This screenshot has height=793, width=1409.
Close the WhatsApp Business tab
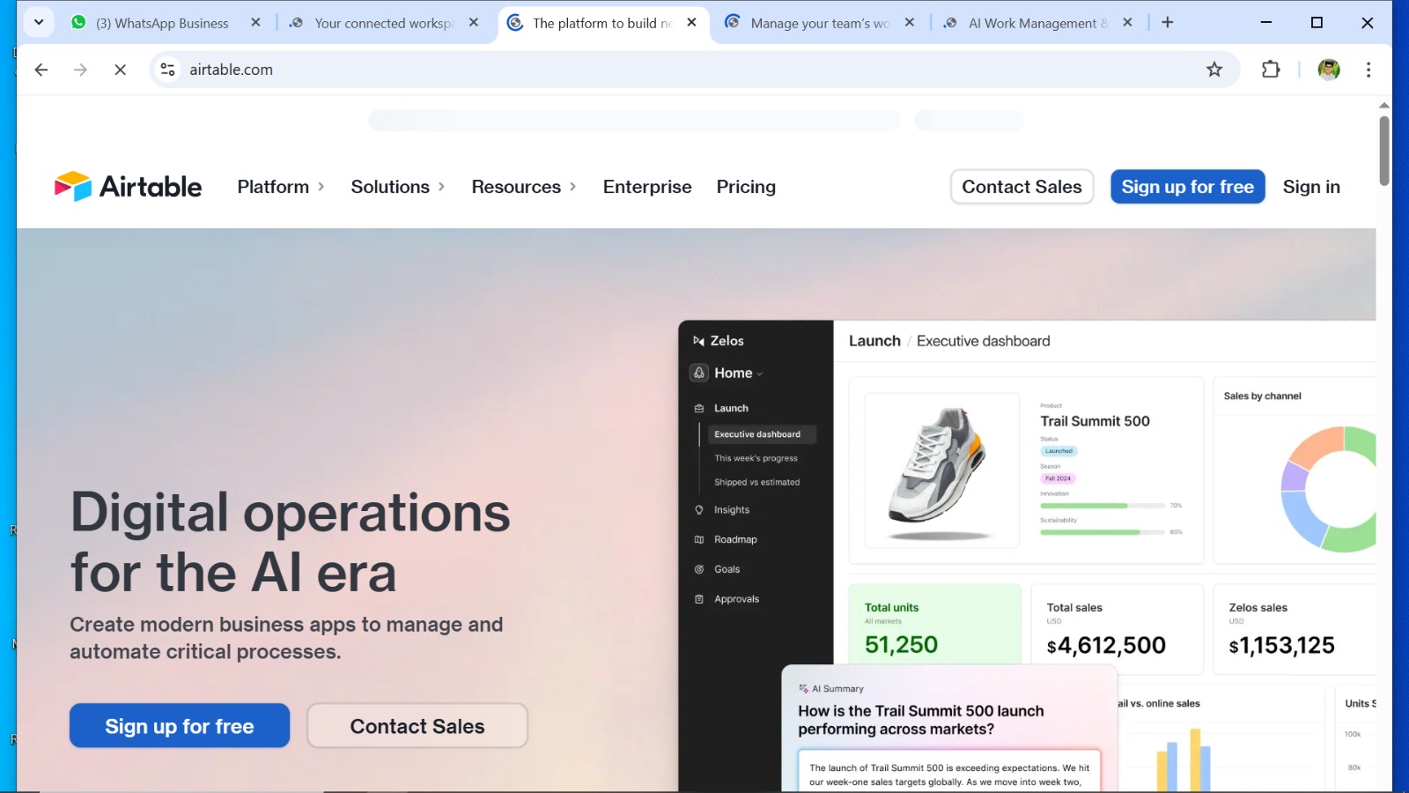pyautogui.click(x=255, y=23)
